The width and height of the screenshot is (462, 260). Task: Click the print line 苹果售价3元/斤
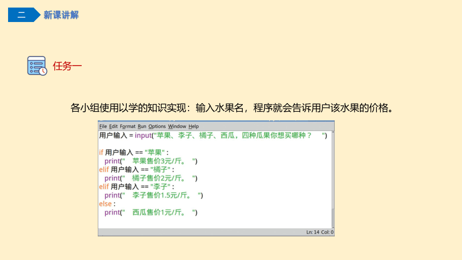pyautogui.click(x=151, y=161)
